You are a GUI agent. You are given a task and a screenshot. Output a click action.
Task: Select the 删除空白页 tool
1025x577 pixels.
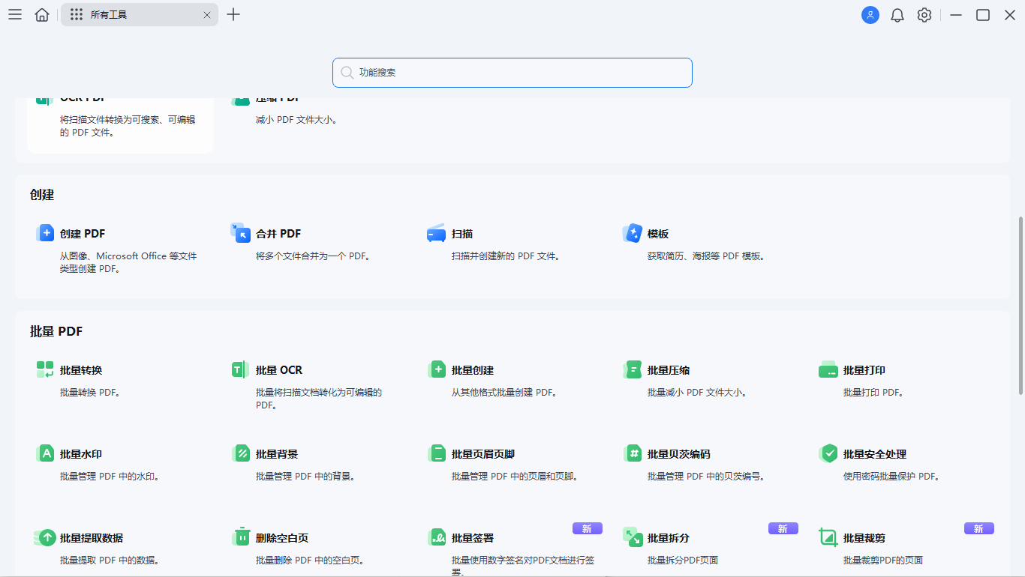281,537
